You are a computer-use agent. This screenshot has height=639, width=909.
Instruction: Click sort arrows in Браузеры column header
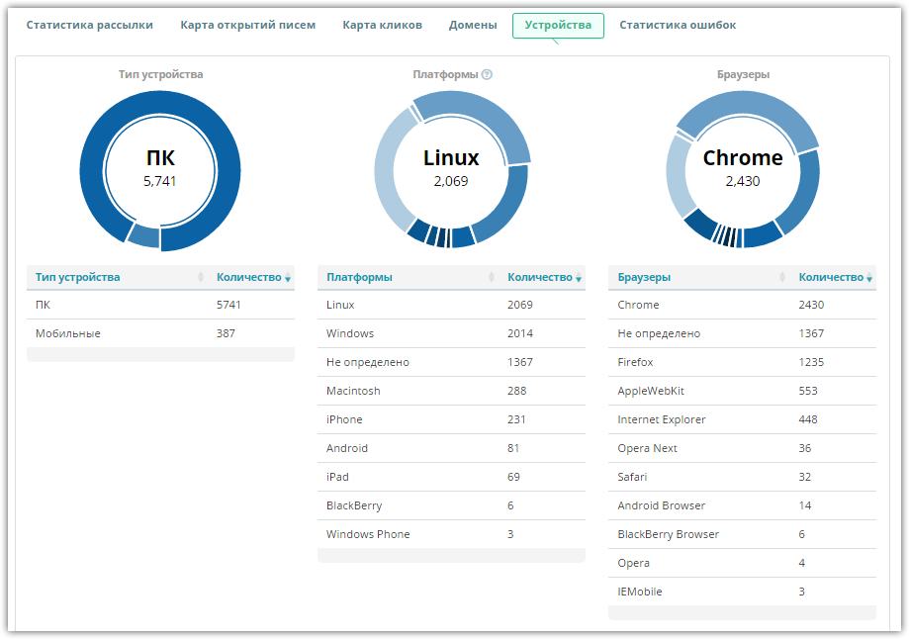click(x=783, y=278)
